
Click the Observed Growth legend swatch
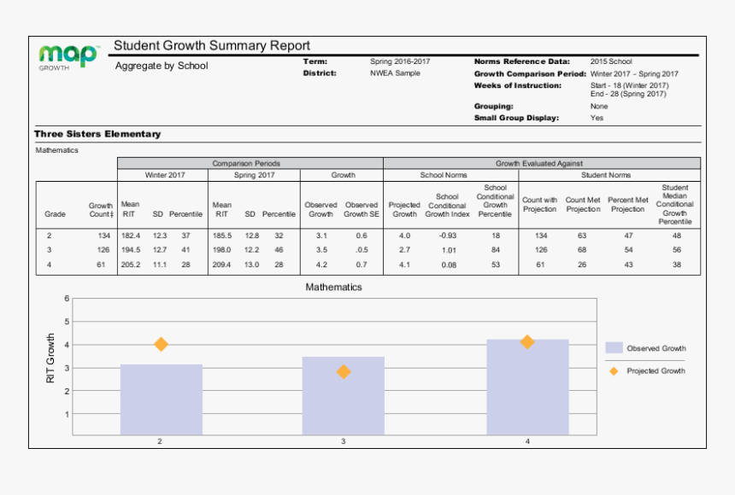[x=614, y=348]
